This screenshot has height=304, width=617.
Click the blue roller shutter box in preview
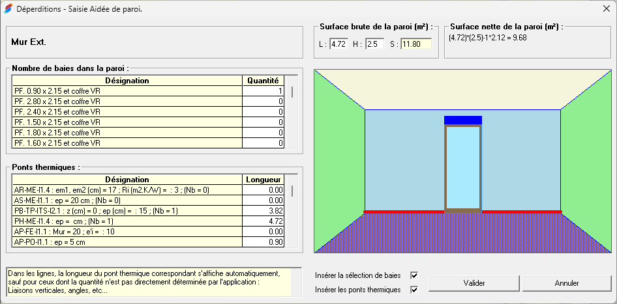click(462, 120)
